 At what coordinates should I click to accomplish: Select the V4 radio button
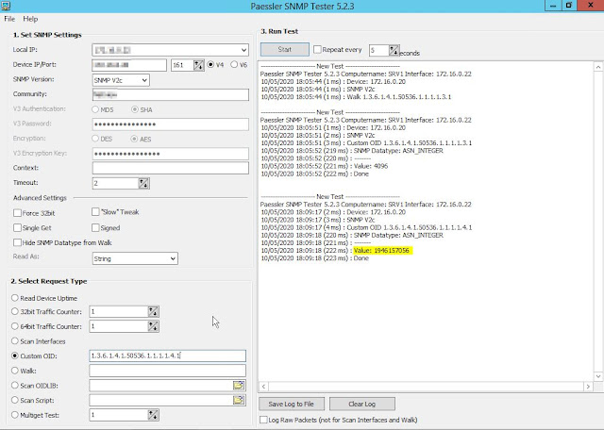[210, 65]
